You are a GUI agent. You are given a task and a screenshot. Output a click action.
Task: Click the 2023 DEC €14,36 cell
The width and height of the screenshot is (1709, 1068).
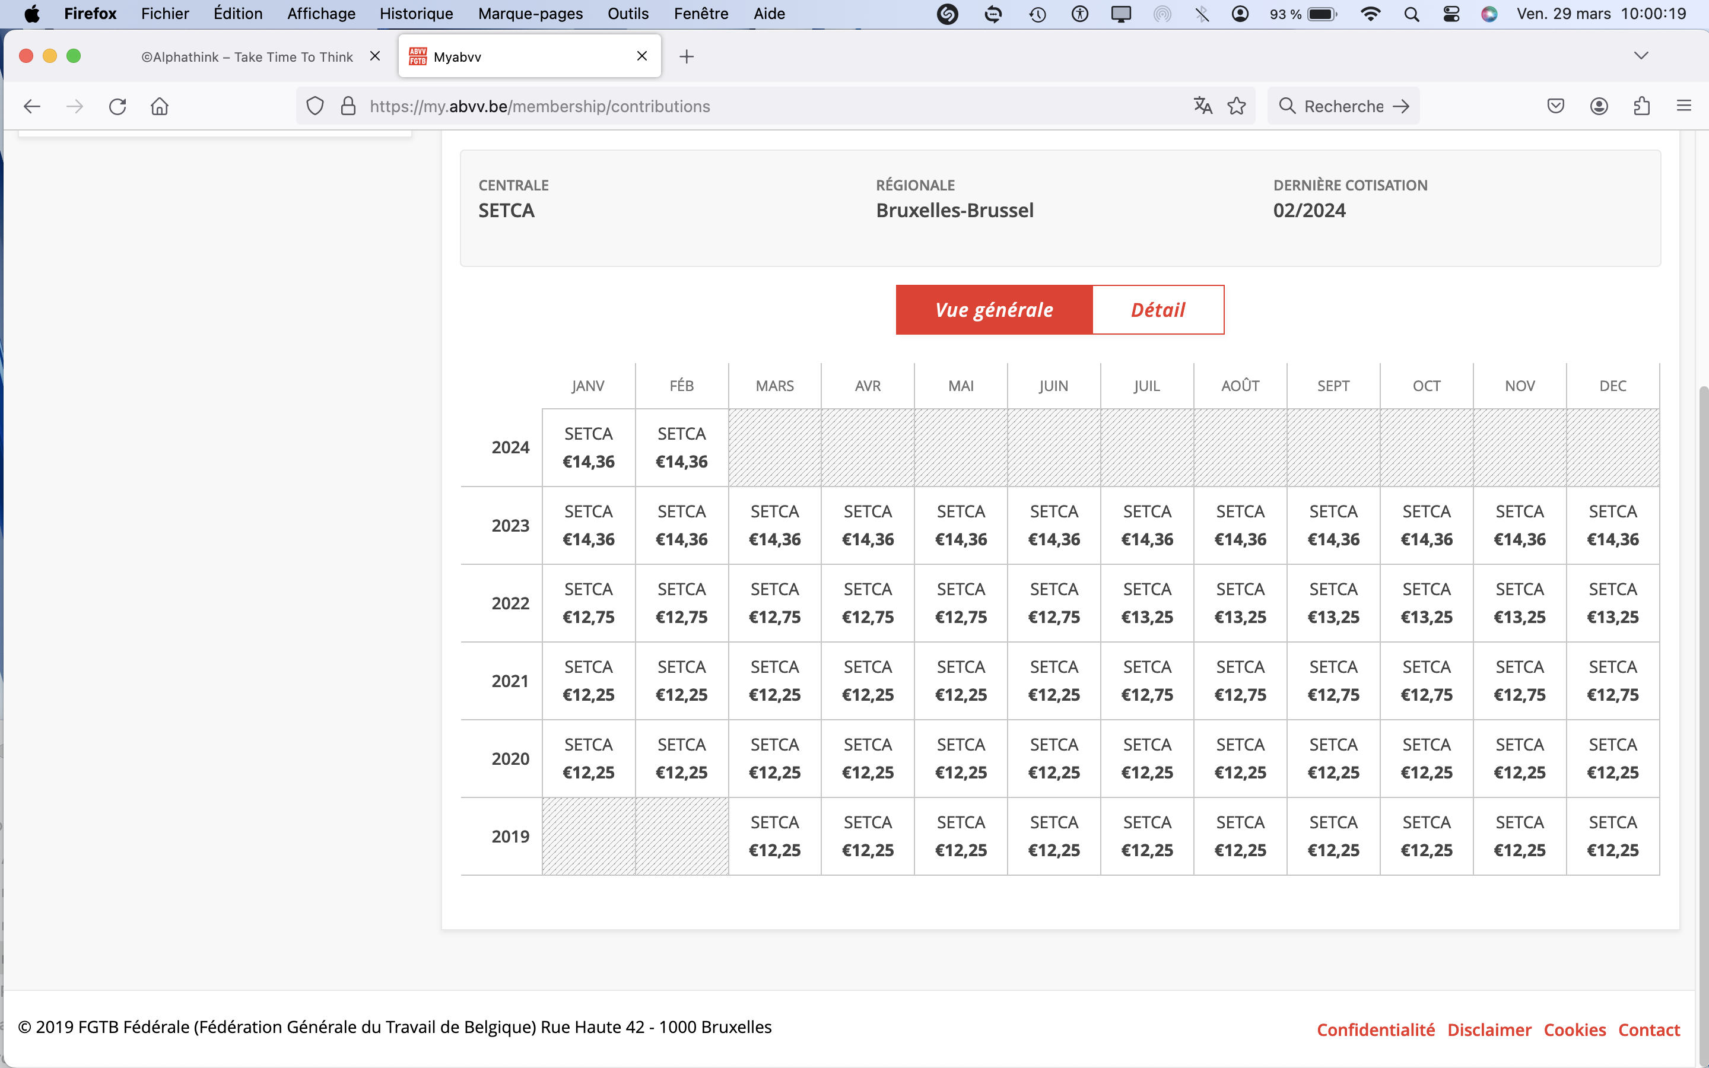point(1613,526)
